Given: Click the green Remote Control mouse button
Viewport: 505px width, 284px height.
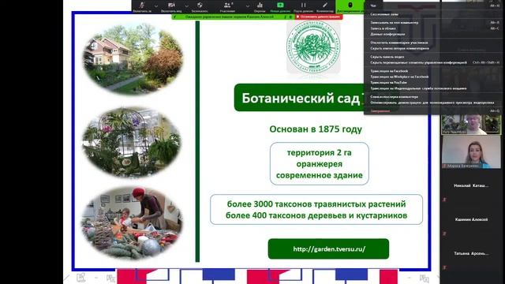Looking at the screenshot, I should click(350, 6).
